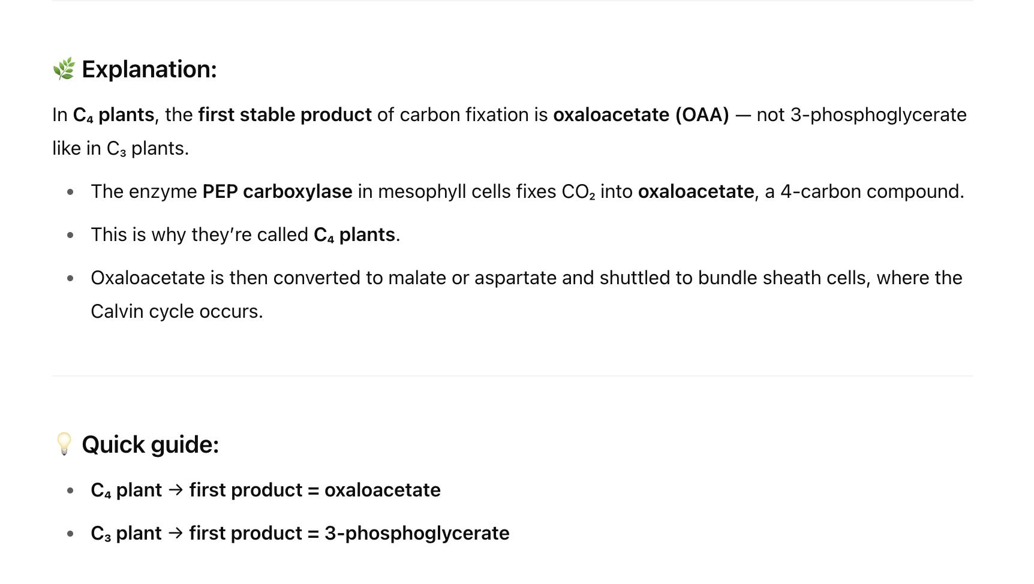Click 'like in C₃ plants.' line

[x=121, y=148]
